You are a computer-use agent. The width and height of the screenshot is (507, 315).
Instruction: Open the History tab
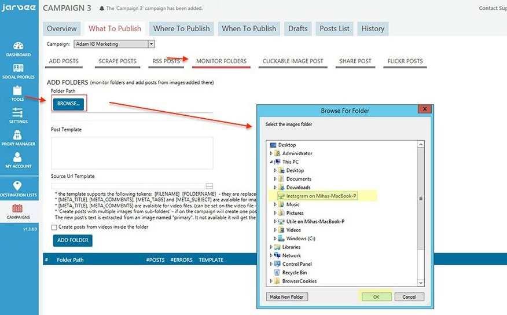[373, 29]
